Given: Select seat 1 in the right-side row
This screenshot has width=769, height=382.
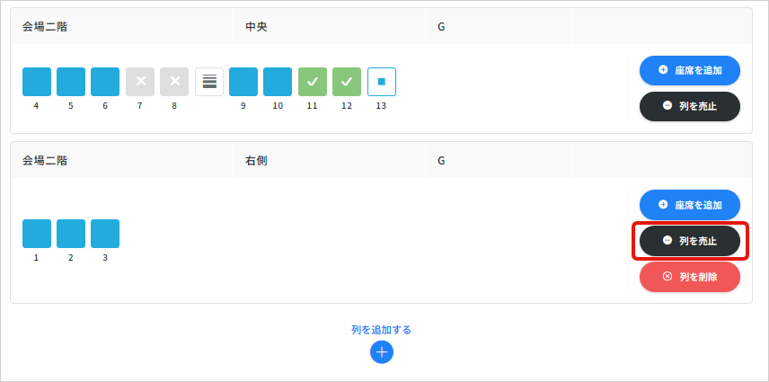Looking at the screenshot, I should (37, 234).
